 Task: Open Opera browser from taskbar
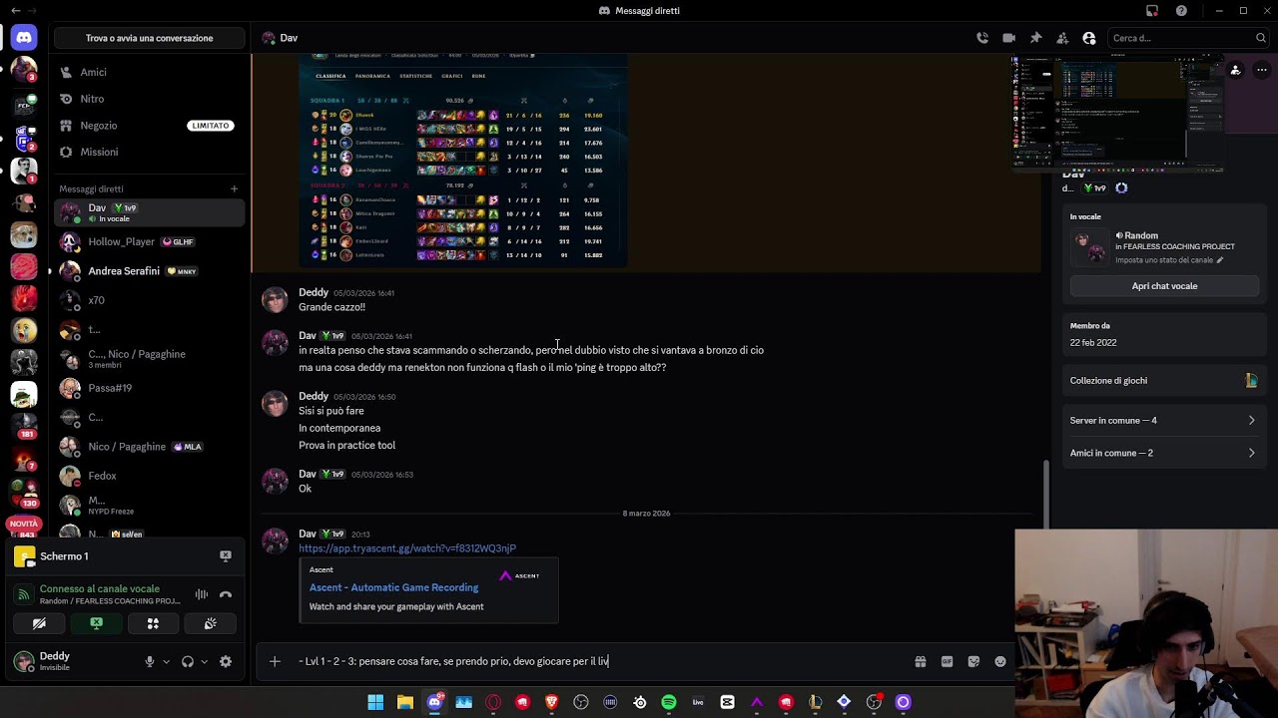pyautogui.click(x=493, y=702)
